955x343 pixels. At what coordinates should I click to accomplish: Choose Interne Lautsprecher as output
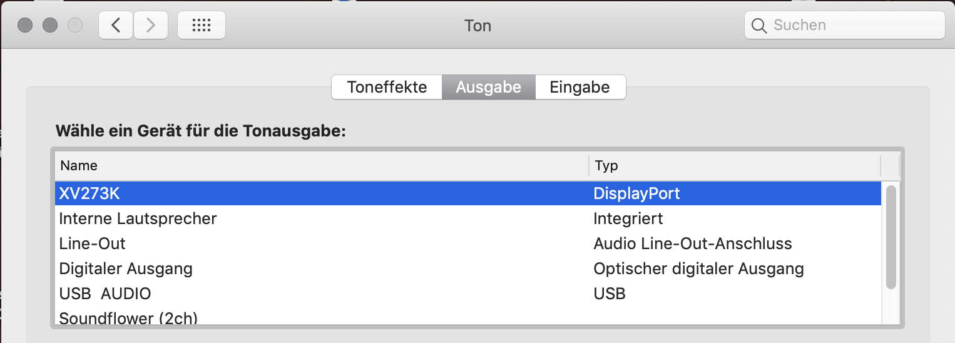pos(468,218)
